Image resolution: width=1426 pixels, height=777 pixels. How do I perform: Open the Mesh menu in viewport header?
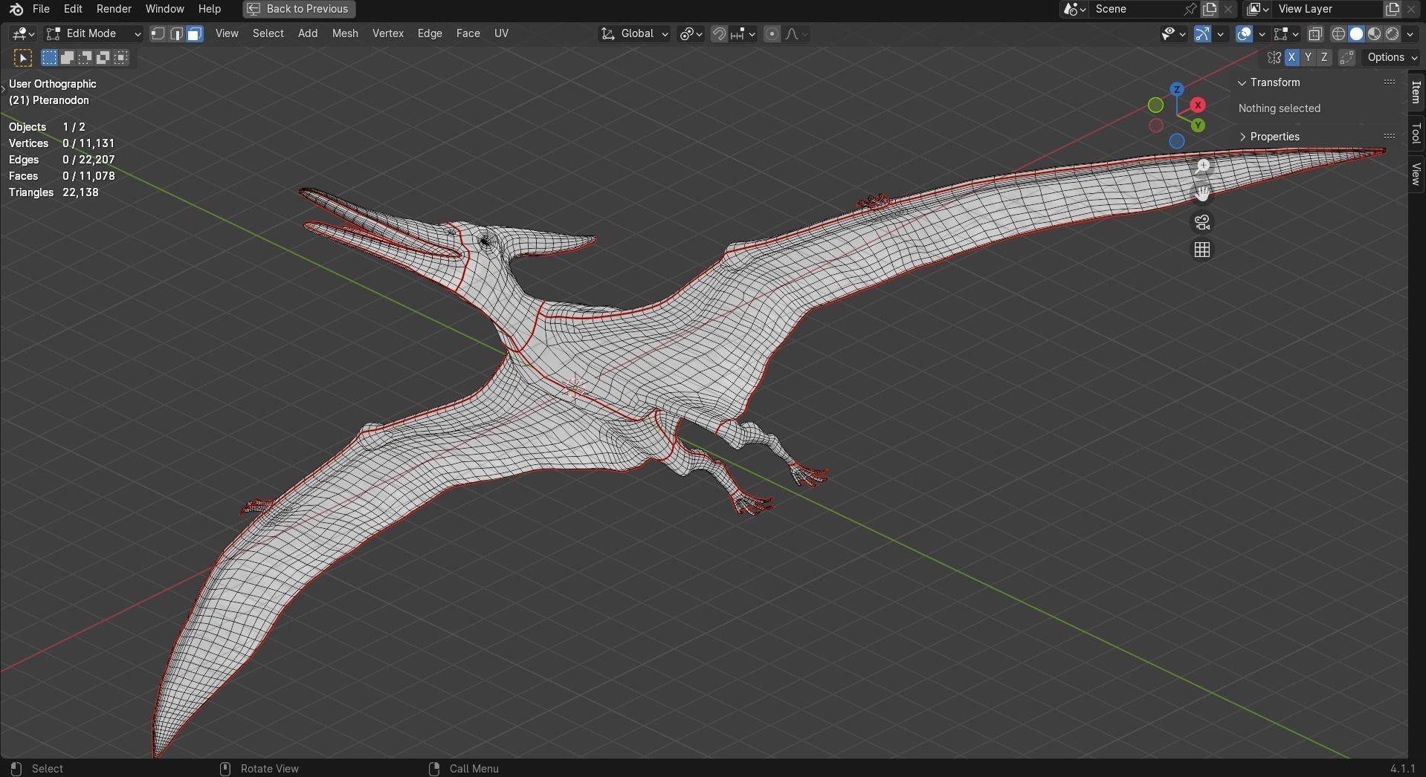point(345,33)
